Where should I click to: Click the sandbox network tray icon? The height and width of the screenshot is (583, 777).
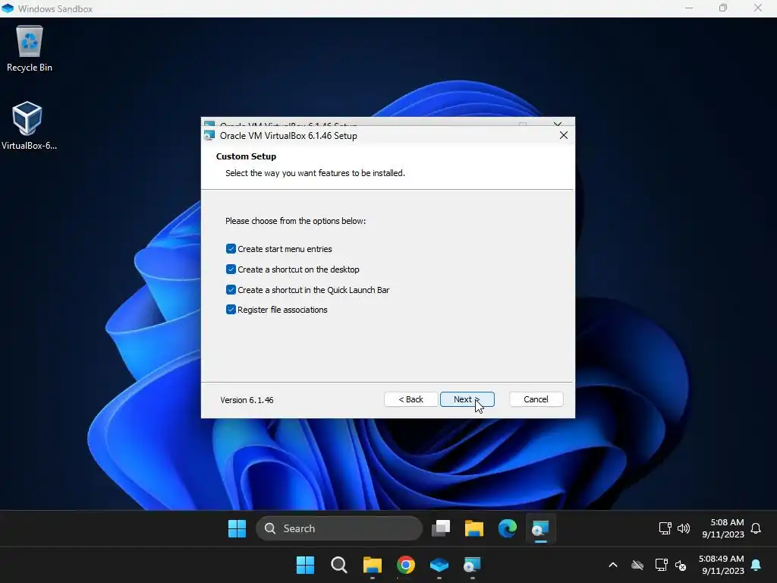[x=665, y=528]
